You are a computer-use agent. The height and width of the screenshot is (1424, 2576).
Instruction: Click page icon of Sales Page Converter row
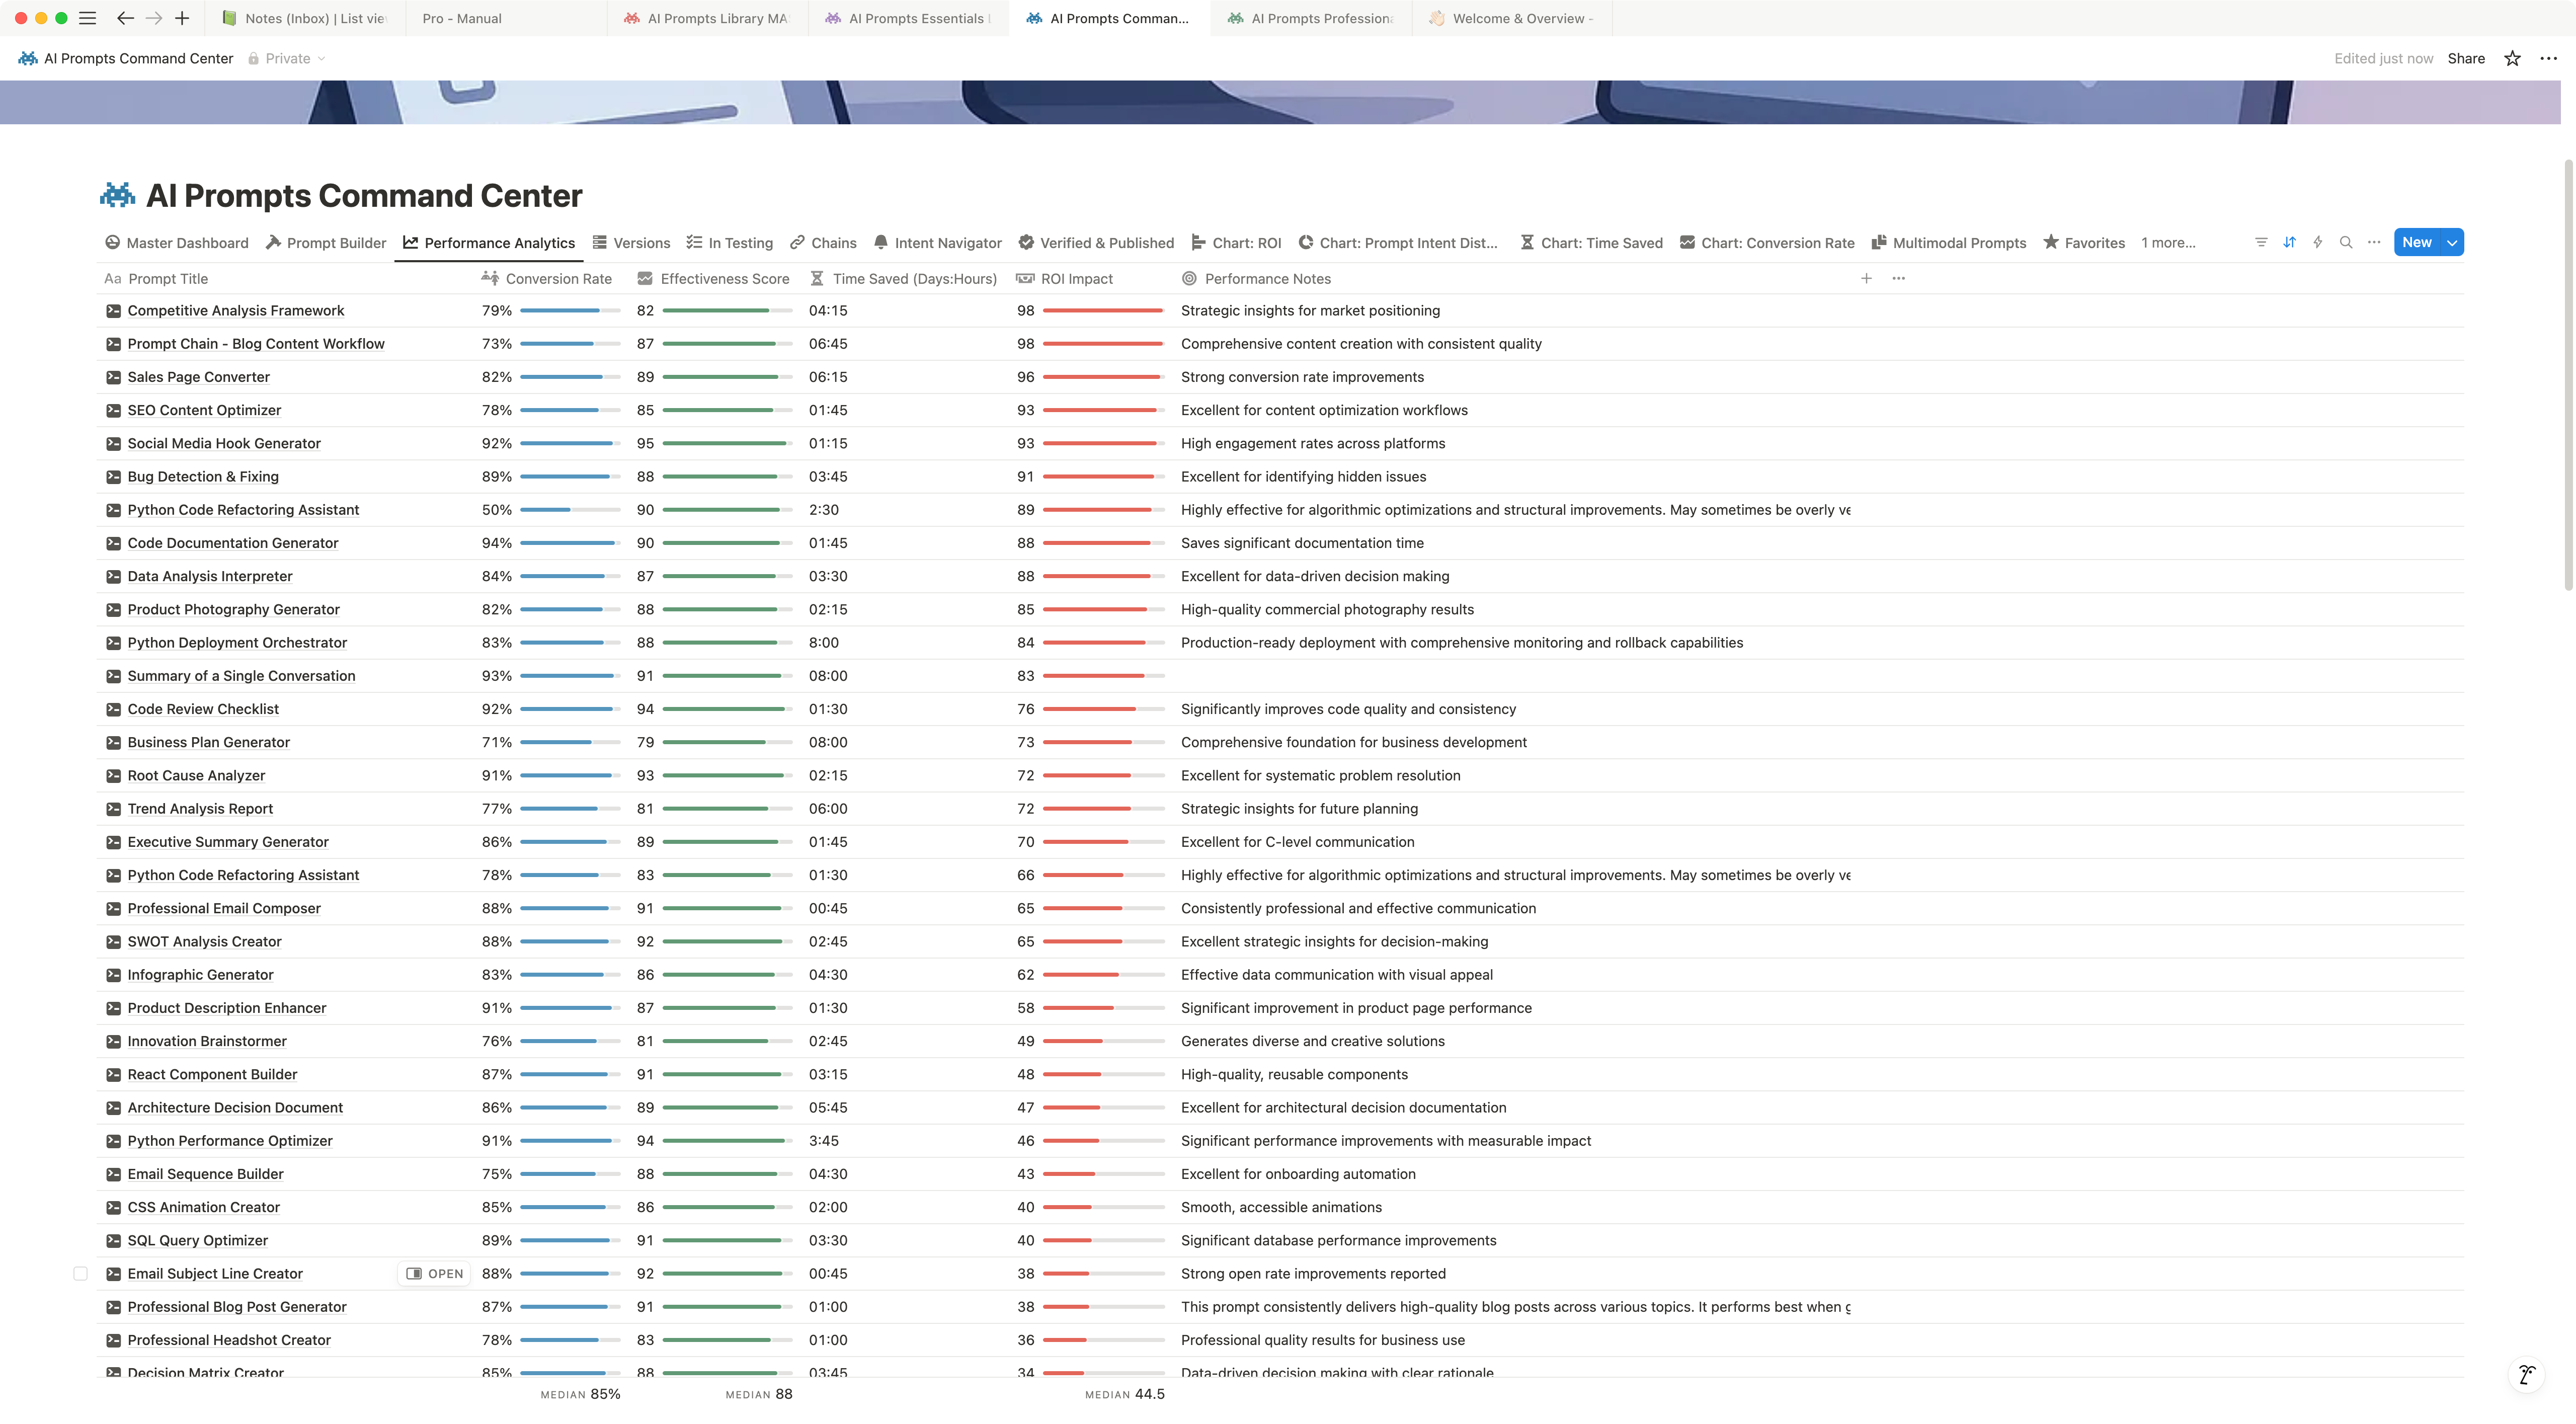click(114, 377)
